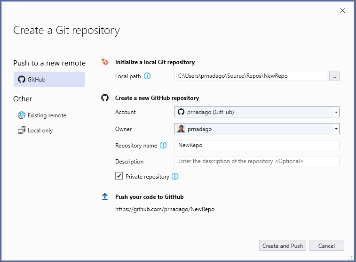This screenshot has height=262, width=356.
Task: Close the Create a Git repository dialog
Action: click(342, 10)
